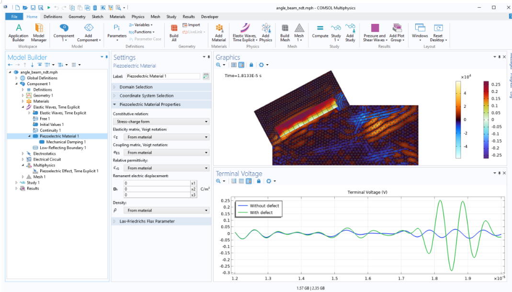Move node down using Model Builder down arrow
The width and height of the screenshot is (512, 292).
[32, 65]
